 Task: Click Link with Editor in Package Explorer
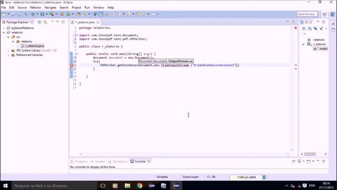[45, 22]
